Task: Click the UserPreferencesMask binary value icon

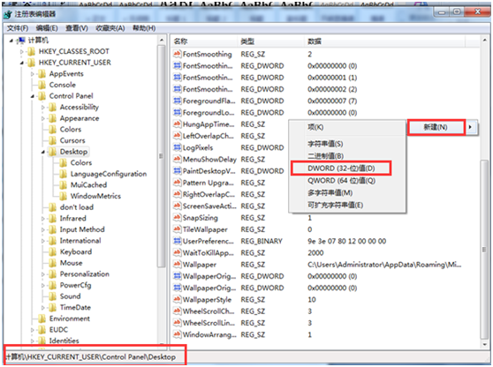Action: click(x=177, y=241)
